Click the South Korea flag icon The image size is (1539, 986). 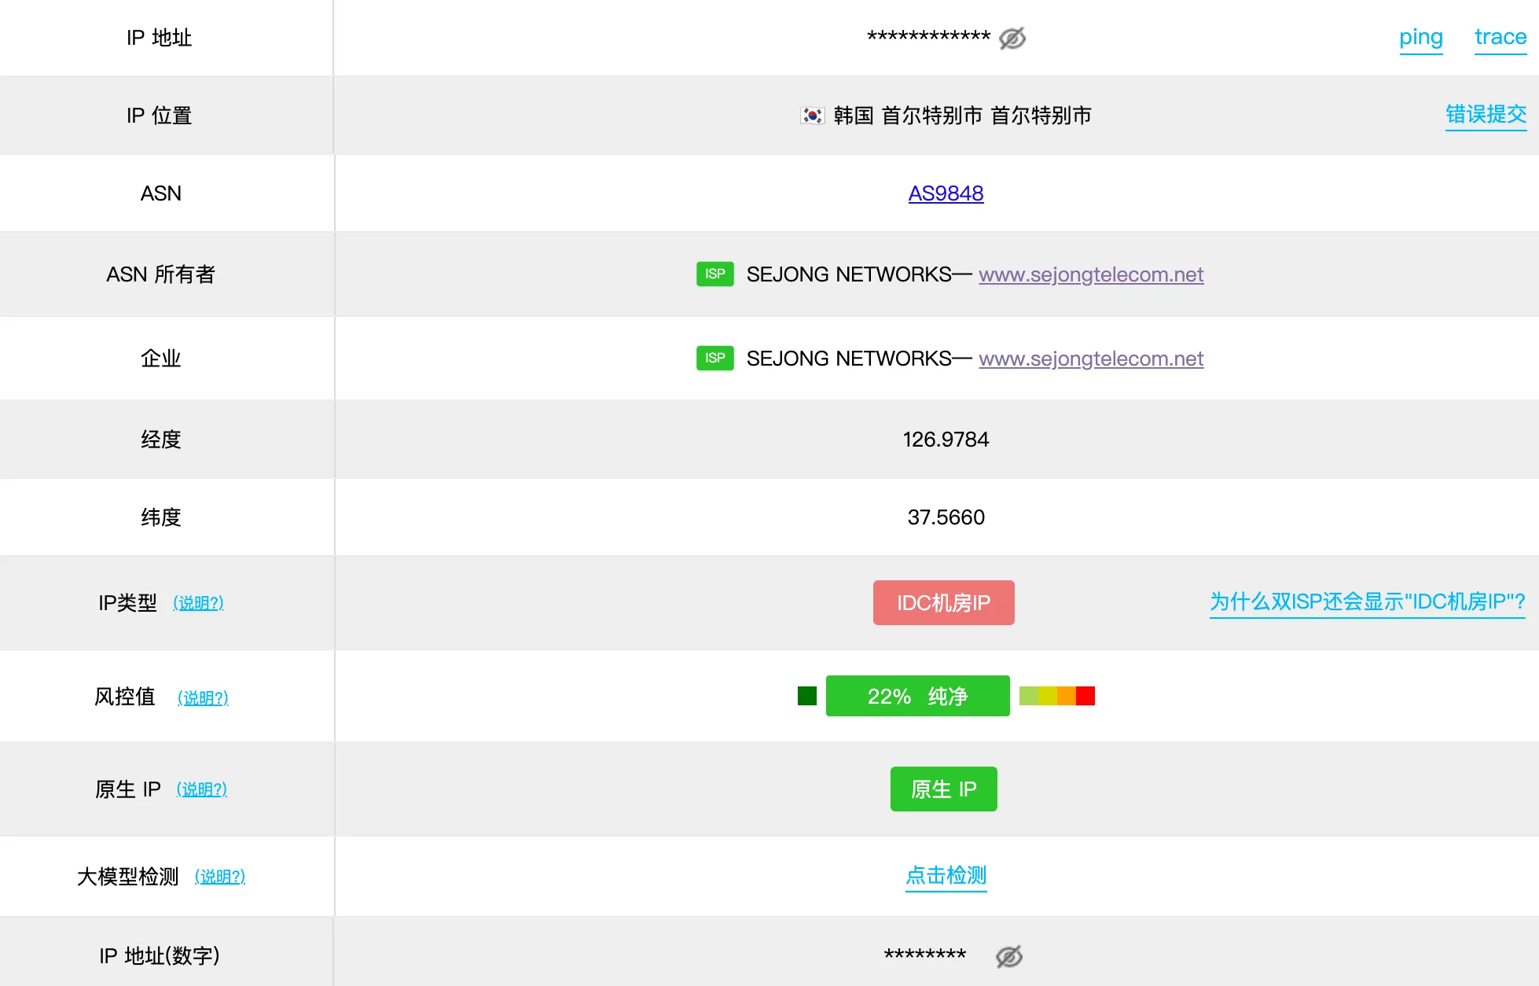812,116
